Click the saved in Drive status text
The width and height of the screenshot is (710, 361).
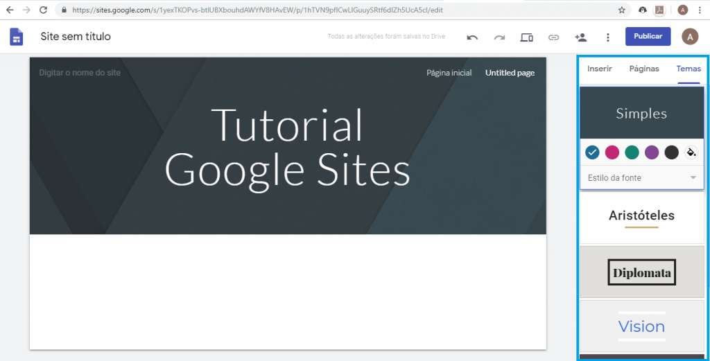tap(386, 37)
